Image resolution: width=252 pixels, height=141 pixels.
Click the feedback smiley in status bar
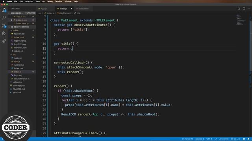[244, 139]
